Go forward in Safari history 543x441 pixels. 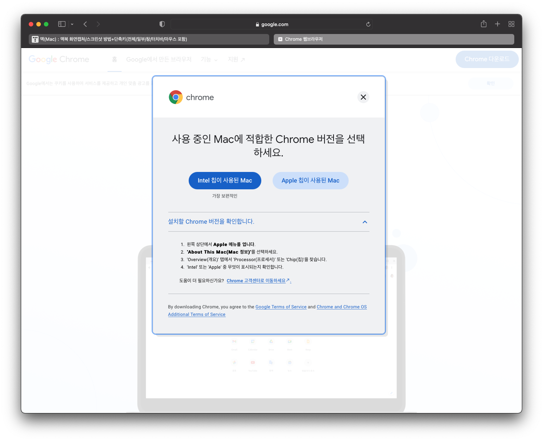[x=98, y=24]
